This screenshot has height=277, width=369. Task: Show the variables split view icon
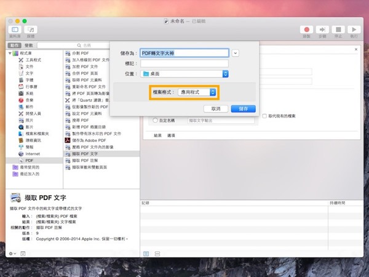pyautogui.click(x=157, y=254)
